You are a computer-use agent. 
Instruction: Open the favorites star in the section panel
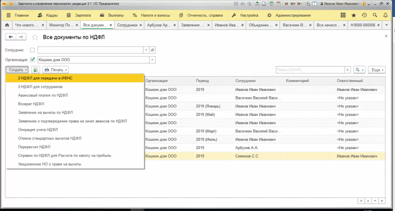click(354, 15)
